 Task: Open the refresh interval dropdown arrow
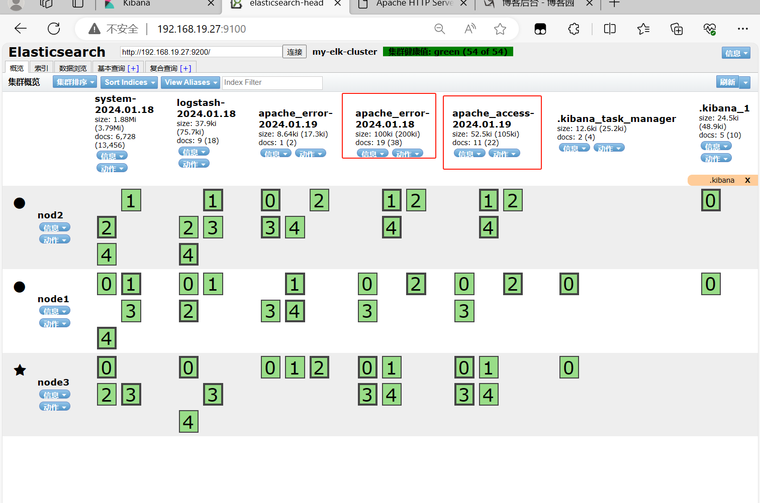(745, 82)
